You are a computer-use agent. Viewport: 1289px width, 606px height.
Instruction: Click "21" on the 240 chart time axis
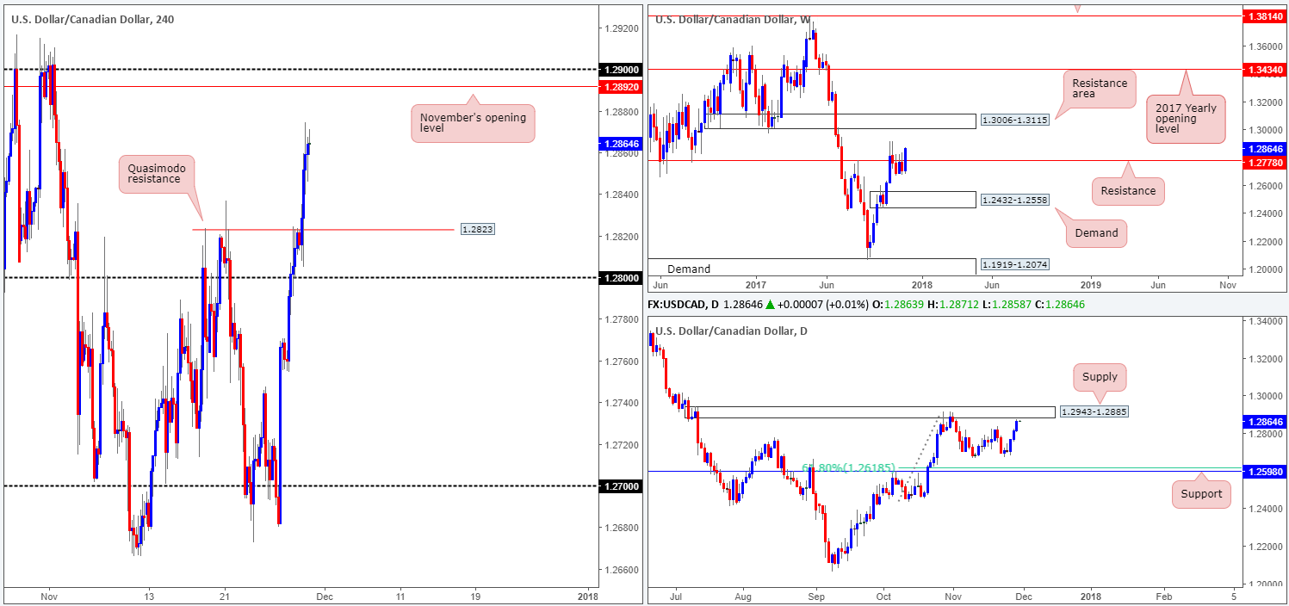pos(225,596)
